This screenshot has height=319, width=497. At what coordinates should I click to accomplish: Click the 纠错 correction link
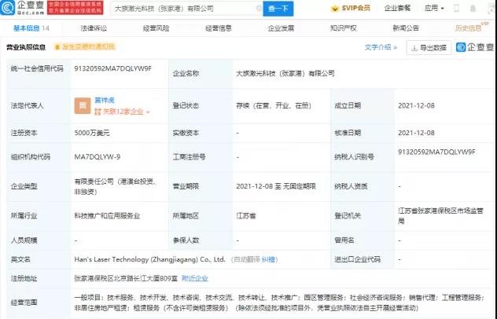(268, 259)
